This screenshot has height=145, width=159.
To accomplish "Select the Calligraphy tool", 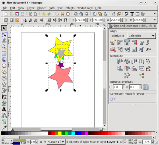I will tap(4, 97).
